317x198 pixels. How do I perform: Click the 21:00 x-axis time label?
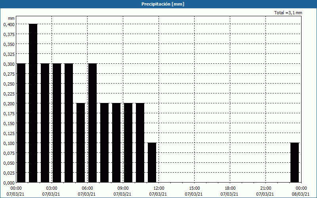click(x=265, y=188)
